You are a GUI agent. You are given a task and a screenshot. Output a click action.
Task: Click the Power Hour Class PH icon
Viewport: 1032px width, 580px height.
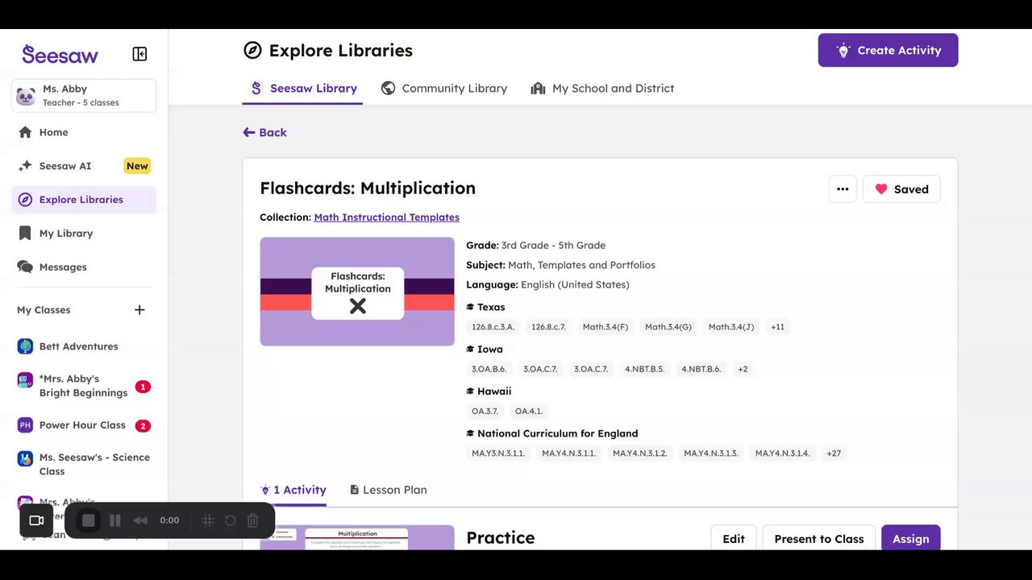pos(25,425)
